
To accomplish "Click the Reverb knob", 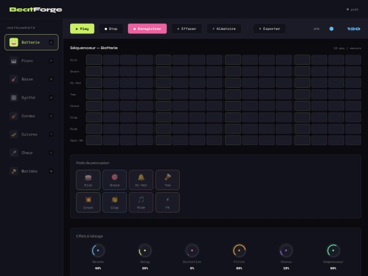I will pyautogui.click(x=98, y=250).
